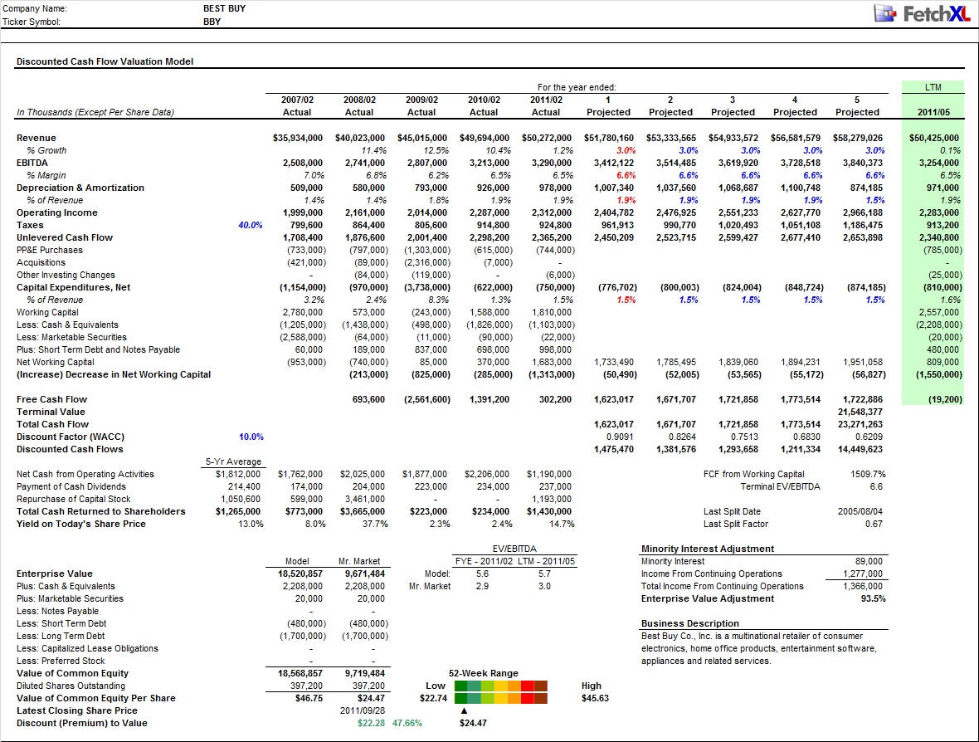
Task: Click the Terminal EV/EBITDA 6.6 value
Action: coord(876,486)
